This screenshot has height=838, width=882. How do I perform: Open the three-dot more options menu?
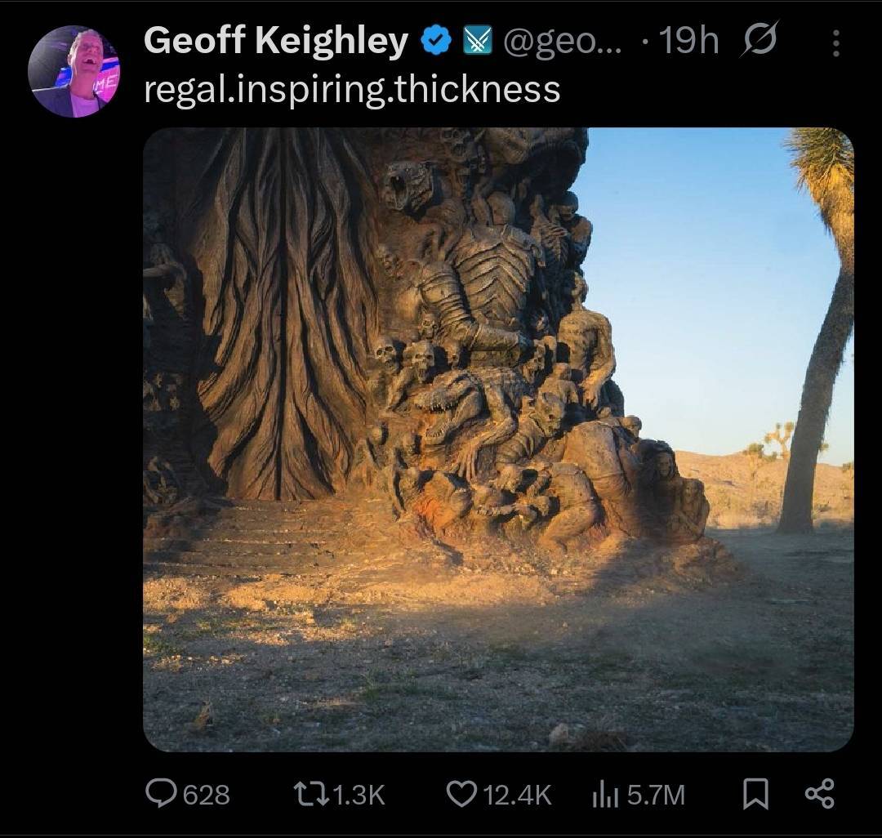tap(835, 43)
